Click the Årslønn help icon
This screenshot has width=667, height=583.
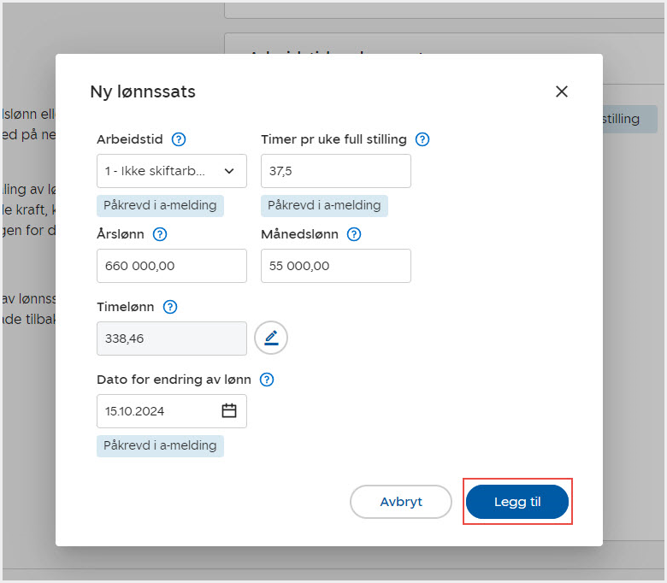click(x=159, y=234)
